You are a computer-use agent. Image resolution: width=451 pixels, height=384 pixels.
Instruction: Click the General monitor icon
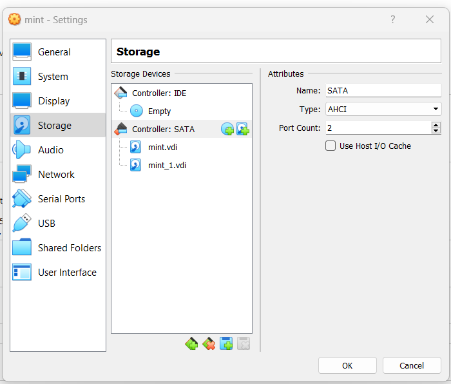pyautogui.click(x=22, y=52)
